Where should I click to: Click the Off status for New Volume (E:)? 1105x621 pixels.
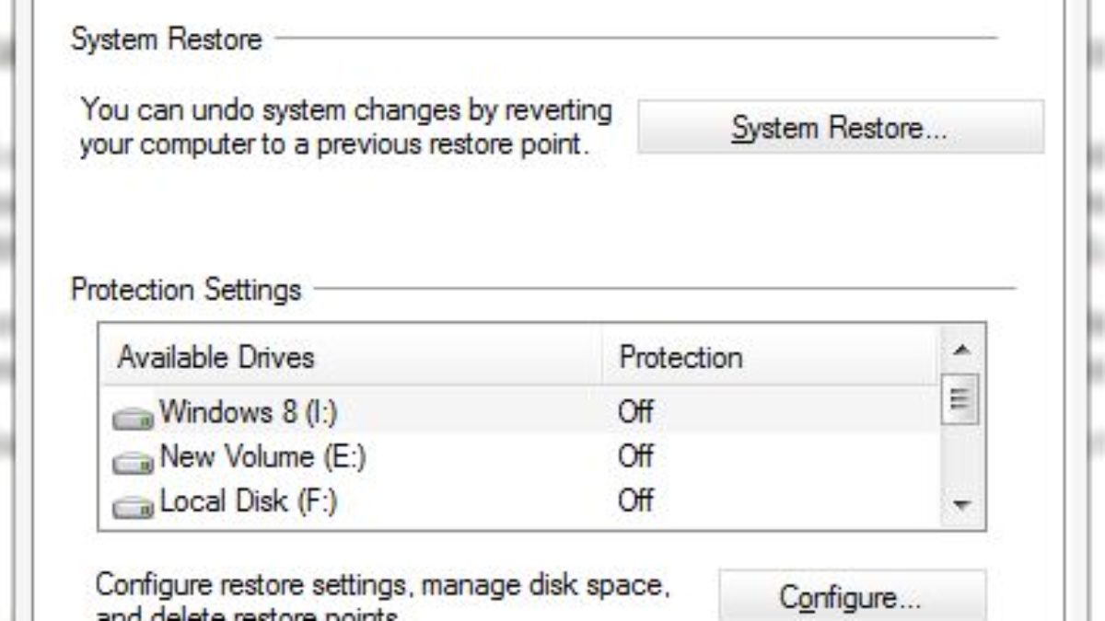click(x=635, y=456)
